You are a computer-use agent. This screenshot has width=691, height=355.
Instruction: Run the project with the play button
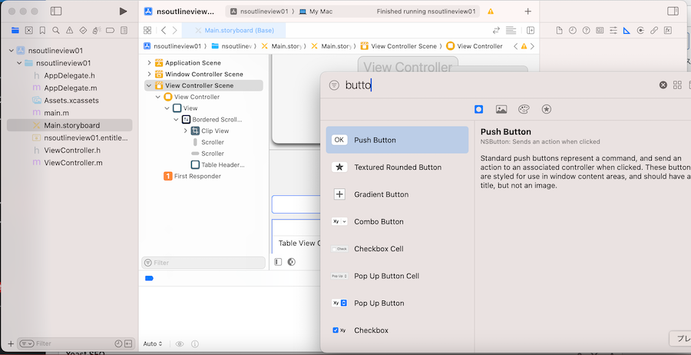pyautogui.click(x=123, y=12)
